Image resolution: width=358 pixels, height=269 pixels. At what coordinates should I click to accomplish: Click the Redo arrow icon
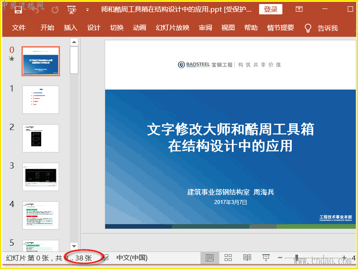click(55, 9)
